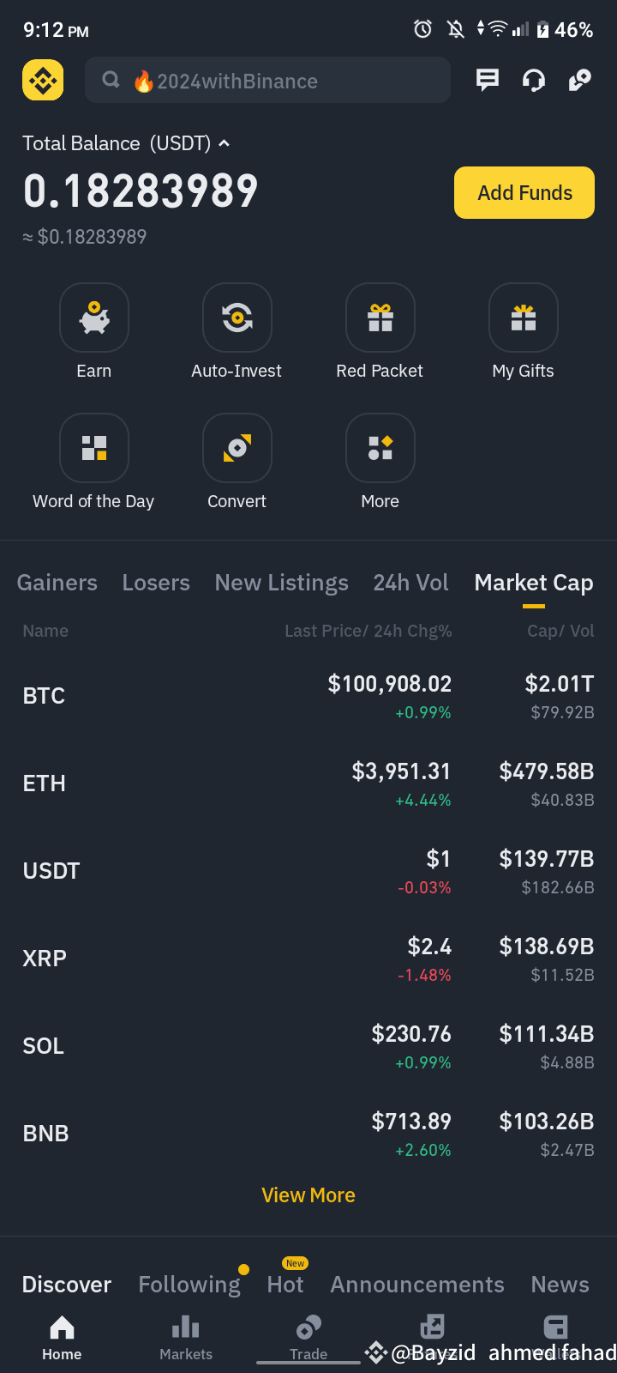Open the Following feed tab
The image size is (617, 1373).
(189, 1285)
